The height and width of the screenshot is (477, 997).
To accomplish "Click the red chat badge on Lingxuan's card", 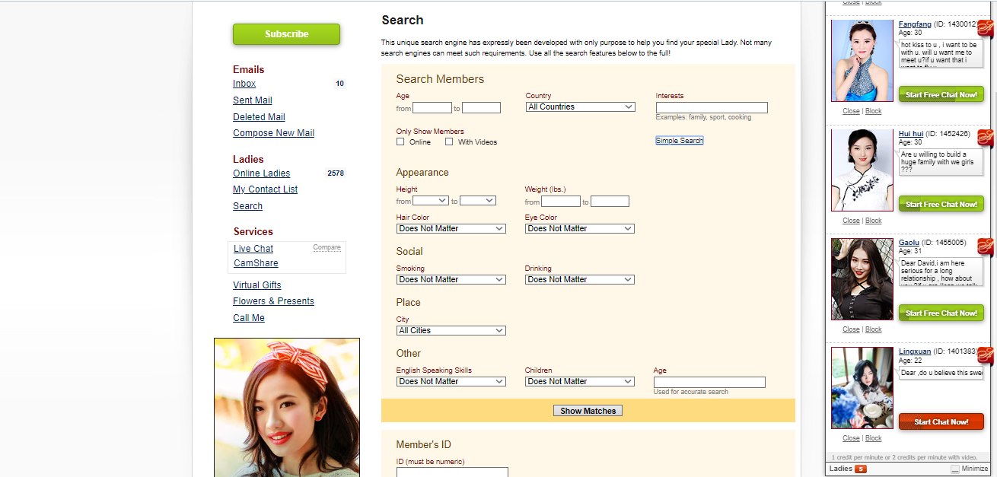I will point(985,356).
